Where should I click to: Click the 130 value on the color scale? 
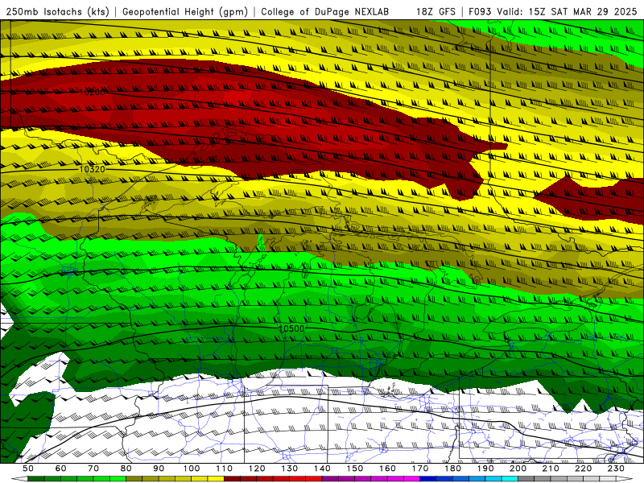coord(290,469)
